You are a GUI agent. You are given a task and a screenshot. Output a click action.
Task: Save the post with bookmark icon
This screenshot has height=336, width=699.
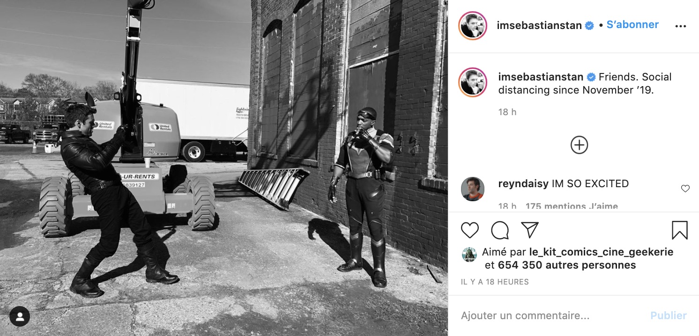click(x=679, y=230)
